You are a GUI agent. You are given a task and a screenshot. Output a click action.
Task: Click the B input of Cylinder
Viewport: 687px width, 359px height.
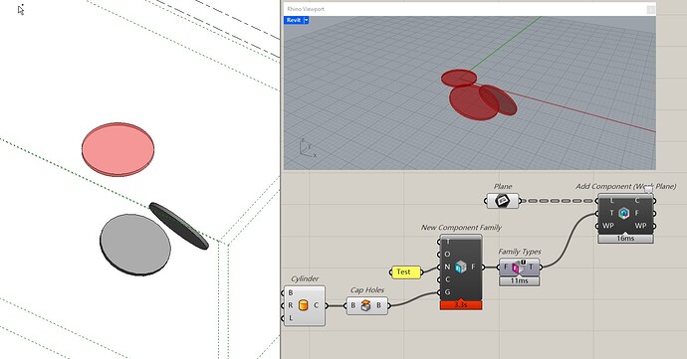(290, 292)
